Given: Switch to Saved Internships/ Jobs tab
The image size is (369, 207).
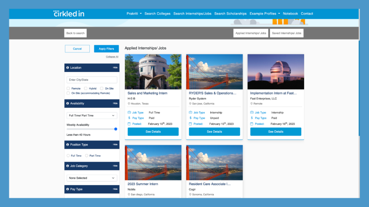Looking at the screenshot, I should click(x=286, y=33).
